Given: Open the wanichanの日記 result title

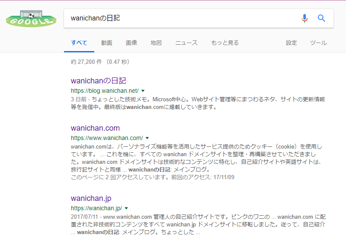Looking at the screenshot, I should [98, 81].
